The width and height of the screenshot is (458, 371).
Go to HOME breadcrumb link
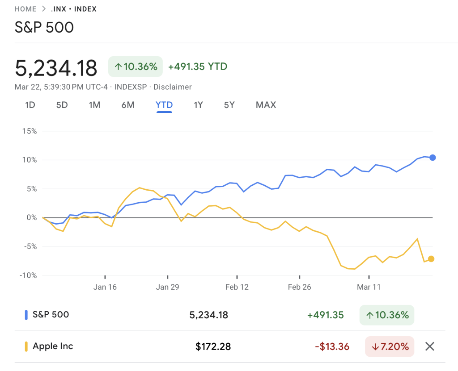point(25,9)
